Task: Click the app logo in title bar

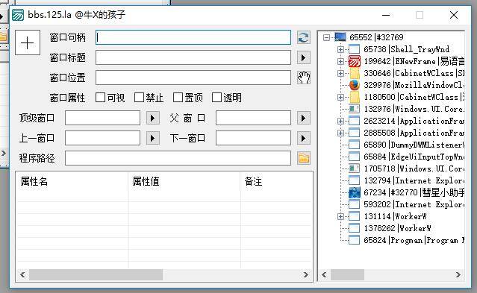Action: click(x=18, y=15)
